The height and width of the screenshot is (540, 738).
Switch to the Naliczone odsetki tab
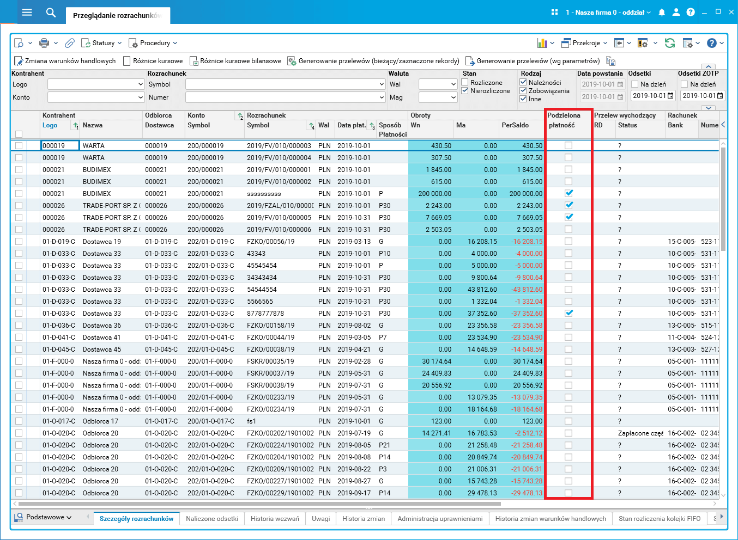click(211, 519)
